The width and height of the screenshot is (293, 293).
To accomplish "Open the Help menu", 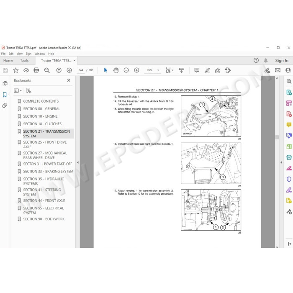I will click(x=51, y=54).
